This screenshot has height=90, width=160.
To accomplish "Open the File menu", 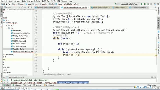I will [x=2, y=1].
